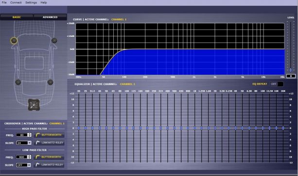Image resolution: width=298 pixels, height=176 pixels.
Task: Click the Level slider handle
Action: [x=291, y=70]
